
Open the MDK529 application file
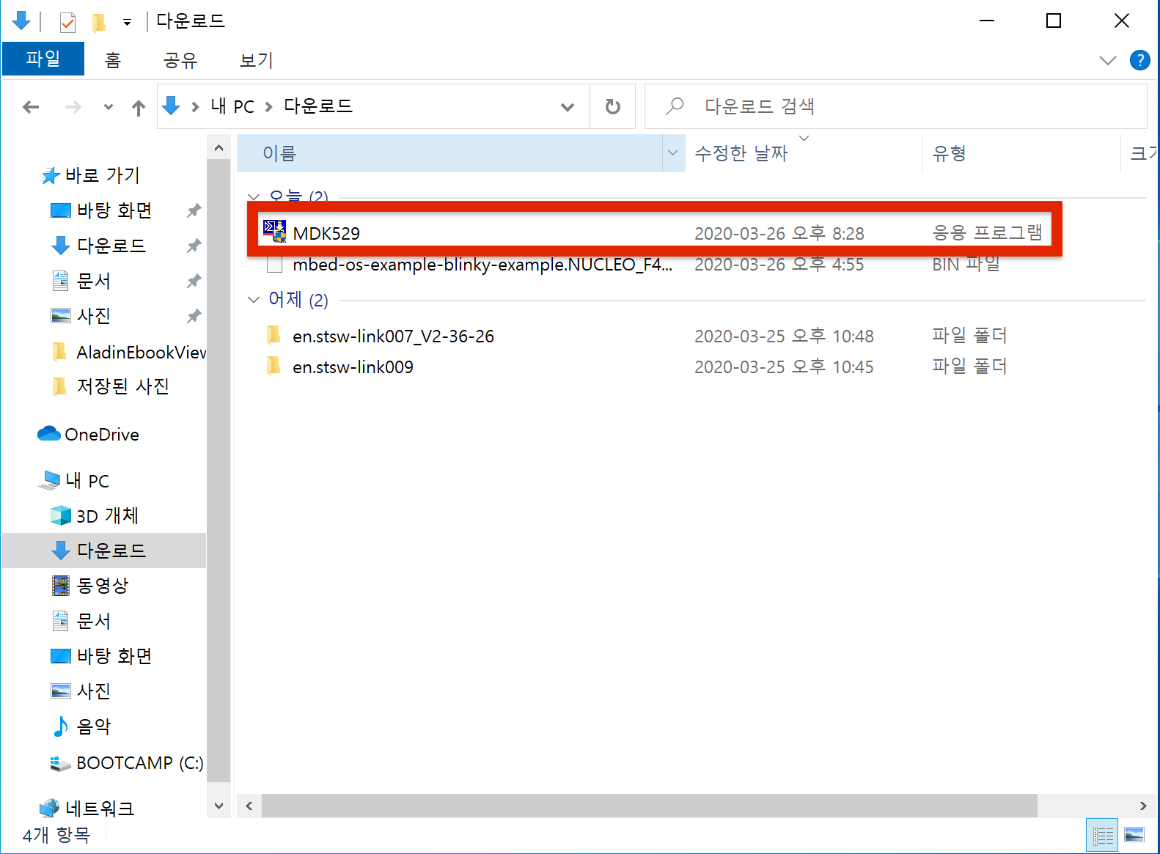coord(326,233)
